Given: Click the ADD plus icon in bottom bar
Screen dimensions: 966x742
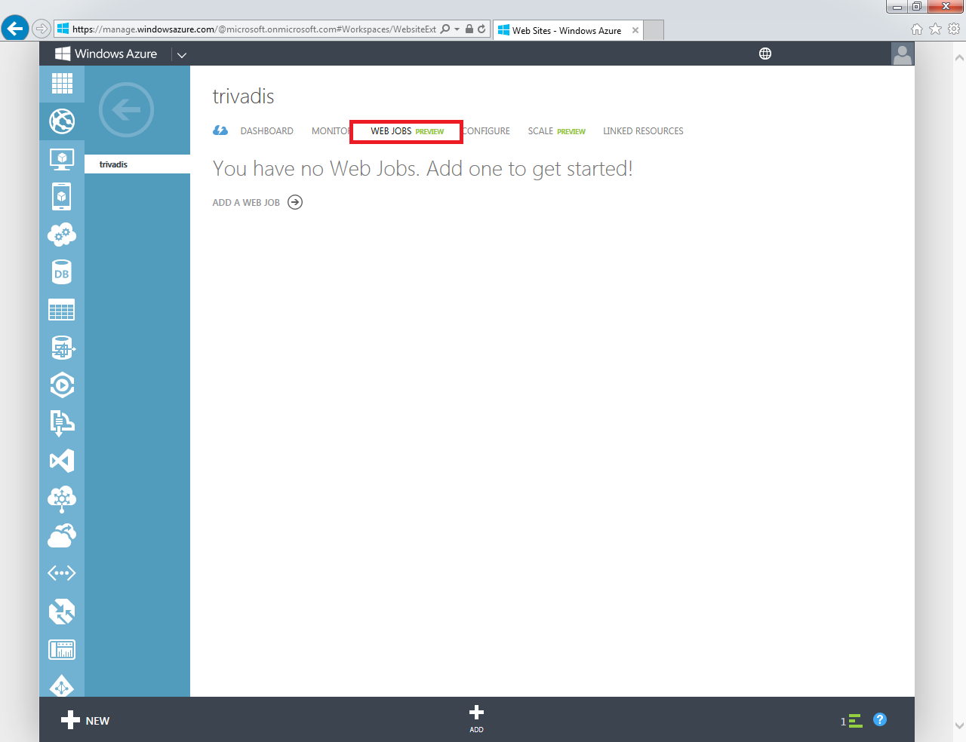Looking at the screenshot, I should tap(476, 719).
